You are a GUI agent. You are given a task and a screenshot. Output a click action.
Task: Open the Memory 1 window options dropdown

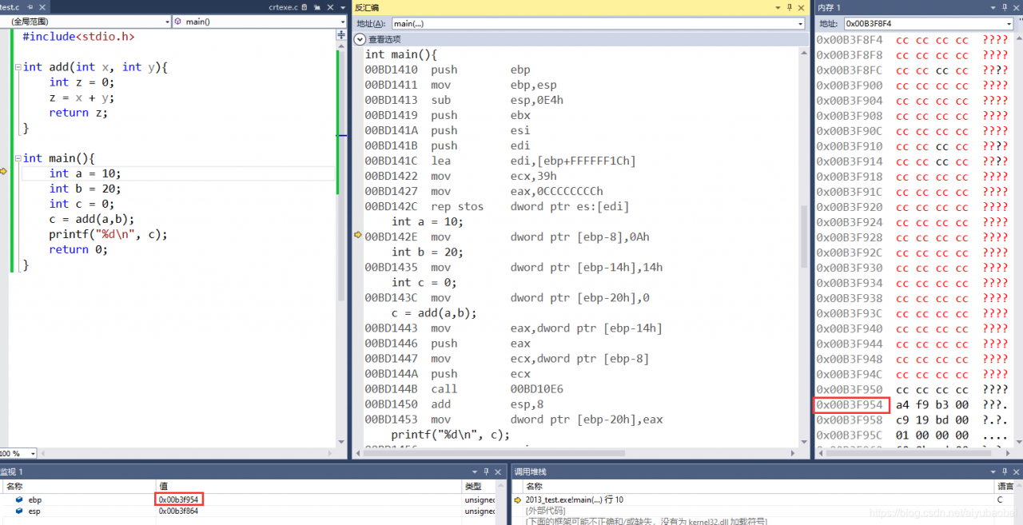[992, 7]
